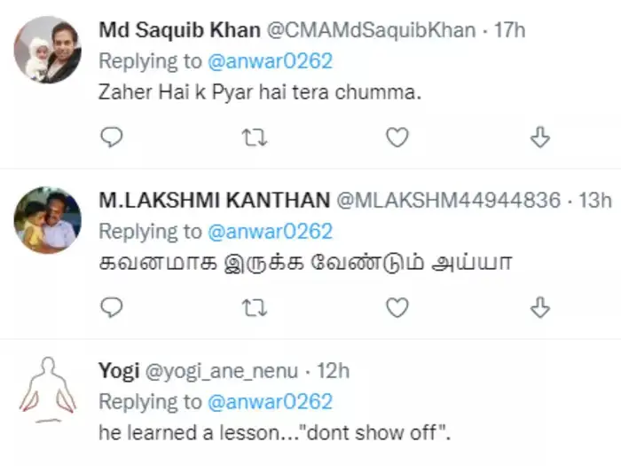Image resolution: width=621 pixels, height=466 pixels.
Task: Click the Yogi display name
Action: [118, 370]
